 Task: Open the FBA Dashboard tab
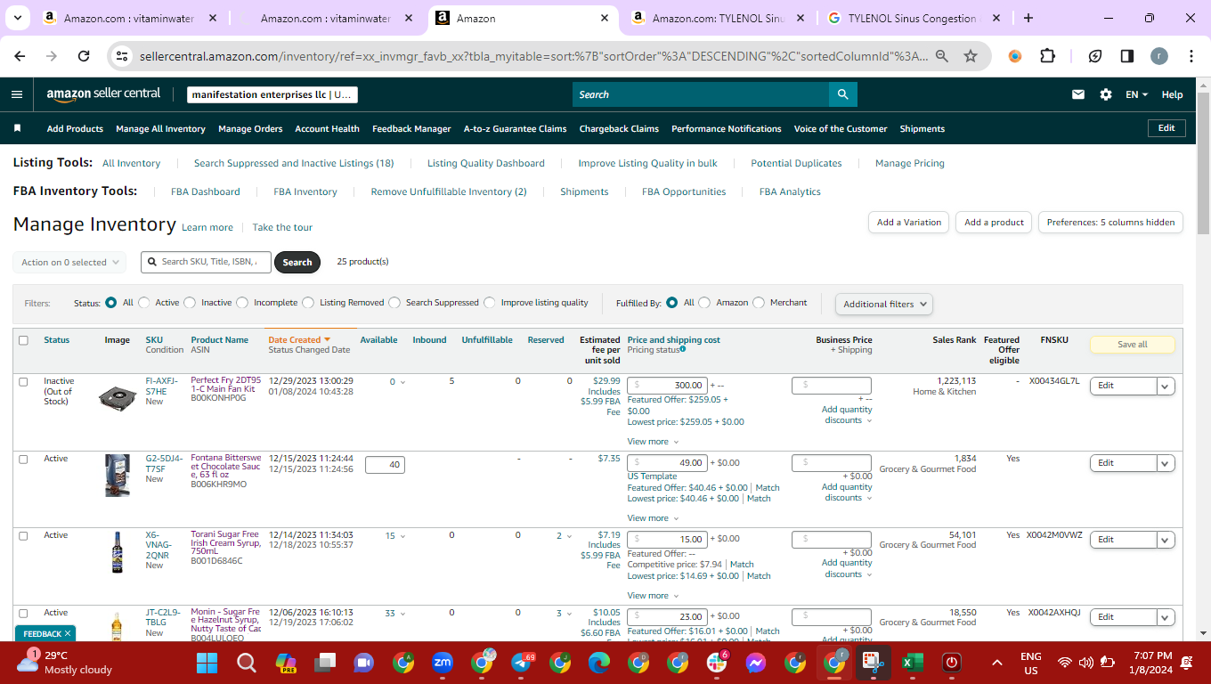(206, 191)
